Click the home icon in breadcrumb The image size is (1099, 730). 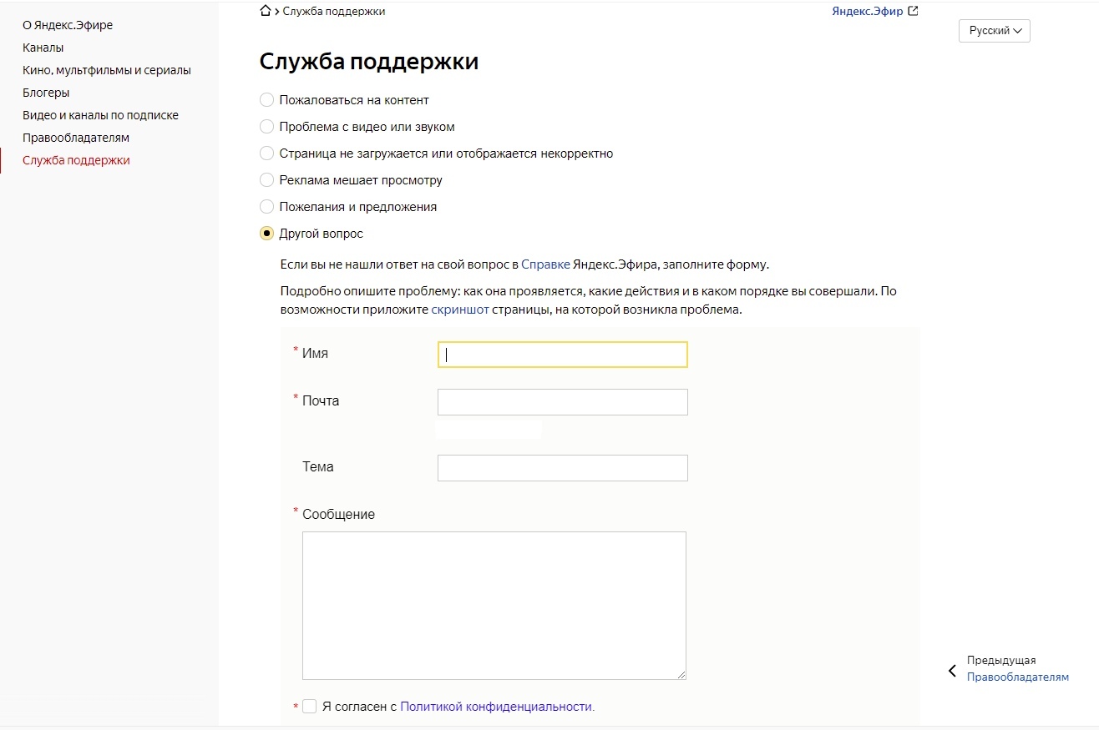click(x=266, y=11)
